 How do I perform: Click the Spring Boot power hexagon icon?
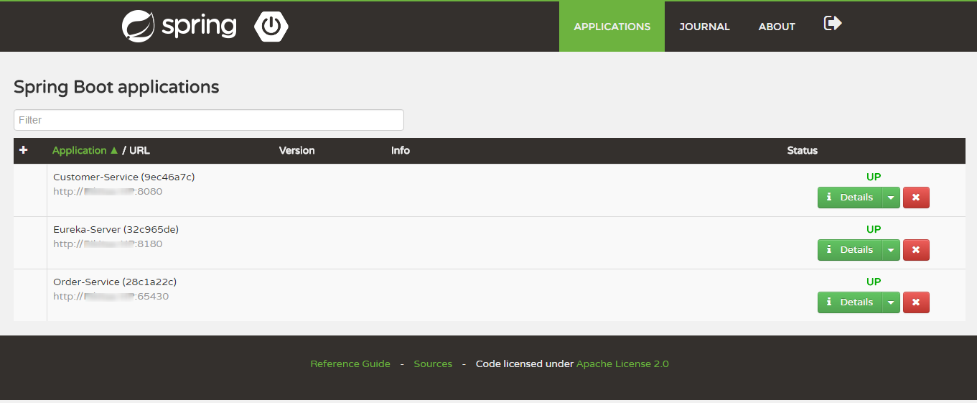point(271,27)
